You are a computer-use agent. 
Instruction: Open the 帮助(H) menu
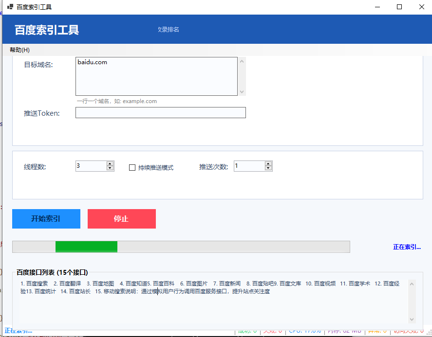pyautogui.click(x=19, y=50)
